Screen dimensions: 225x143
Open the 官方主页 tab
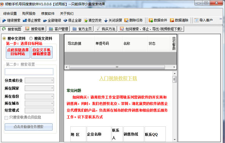click(82, 29)
